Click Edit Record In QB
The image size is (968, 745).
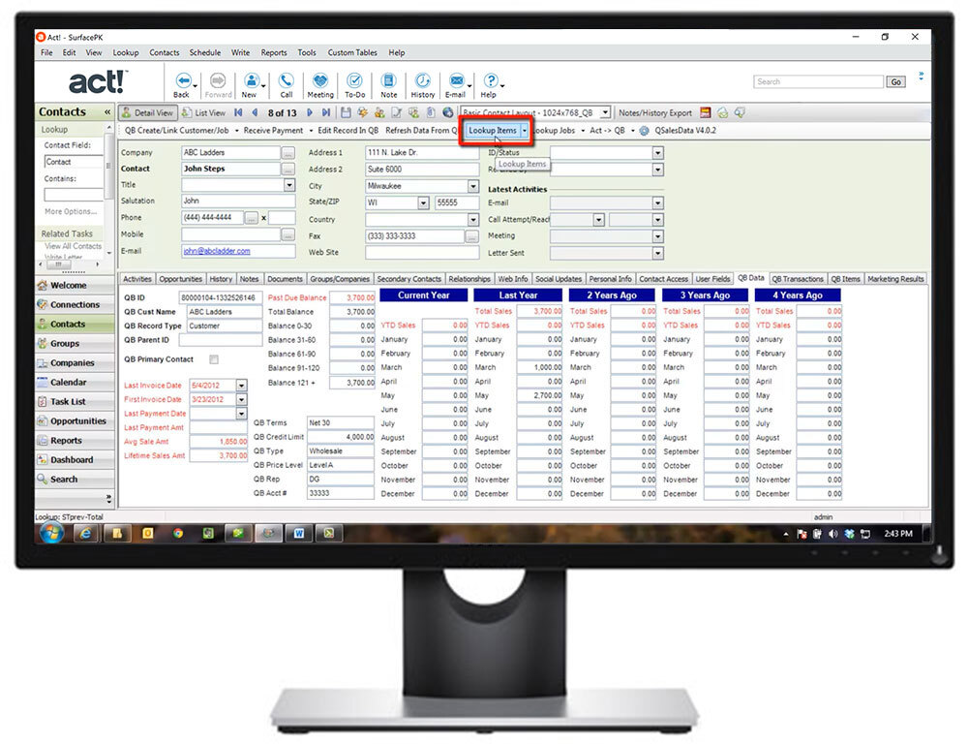(x=348, y=131)
